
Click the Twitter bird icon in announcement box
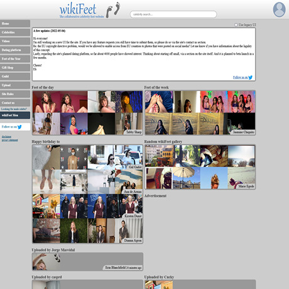pos(251,77)
